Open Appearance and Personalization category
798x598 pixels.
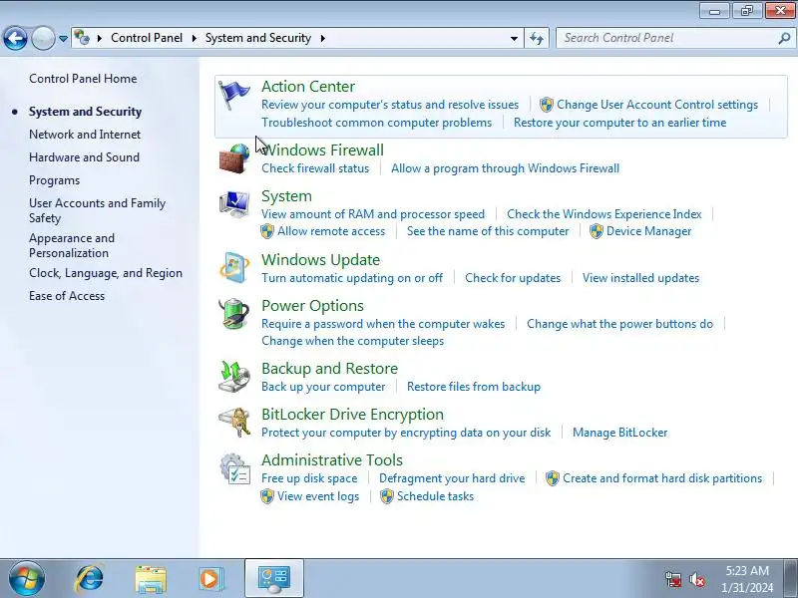click(72, 245)
